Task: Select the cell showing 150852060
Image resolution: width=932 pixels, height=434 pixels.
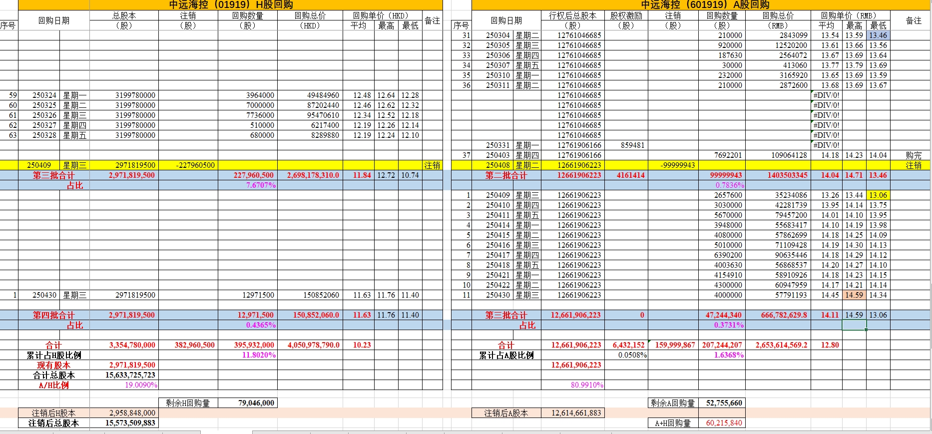Action: click(310, 295)
